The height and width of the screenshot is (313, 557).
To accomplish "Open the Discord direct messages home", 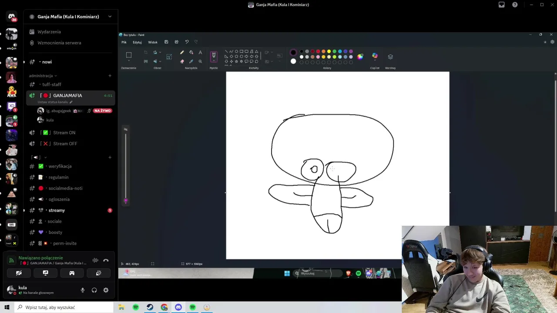I will pyautogui.click(x=11, y=17).
